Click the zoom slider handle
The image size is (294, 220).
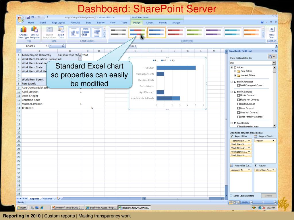click(263, 202)
